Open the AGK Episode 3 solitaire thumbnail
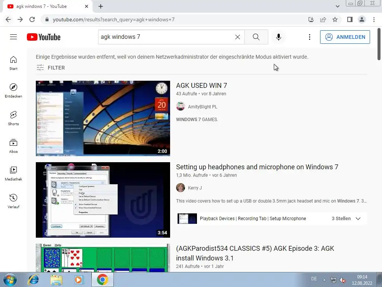Screen dimensions: 382x287 point(103,258)
